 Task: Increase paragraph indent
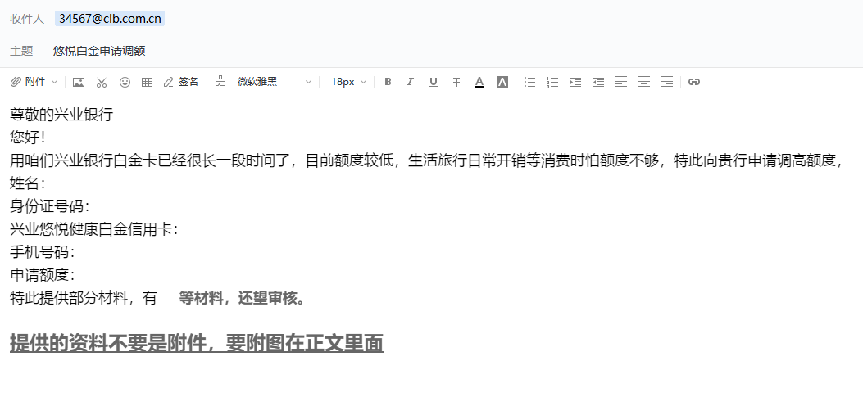click(575, 82)
